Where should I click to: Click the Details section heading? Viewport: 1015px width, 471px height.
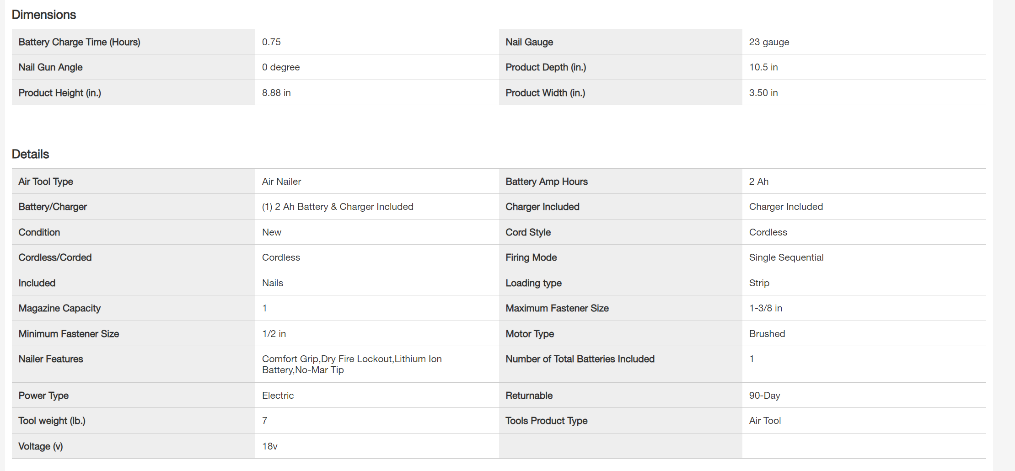click(30, 154)
